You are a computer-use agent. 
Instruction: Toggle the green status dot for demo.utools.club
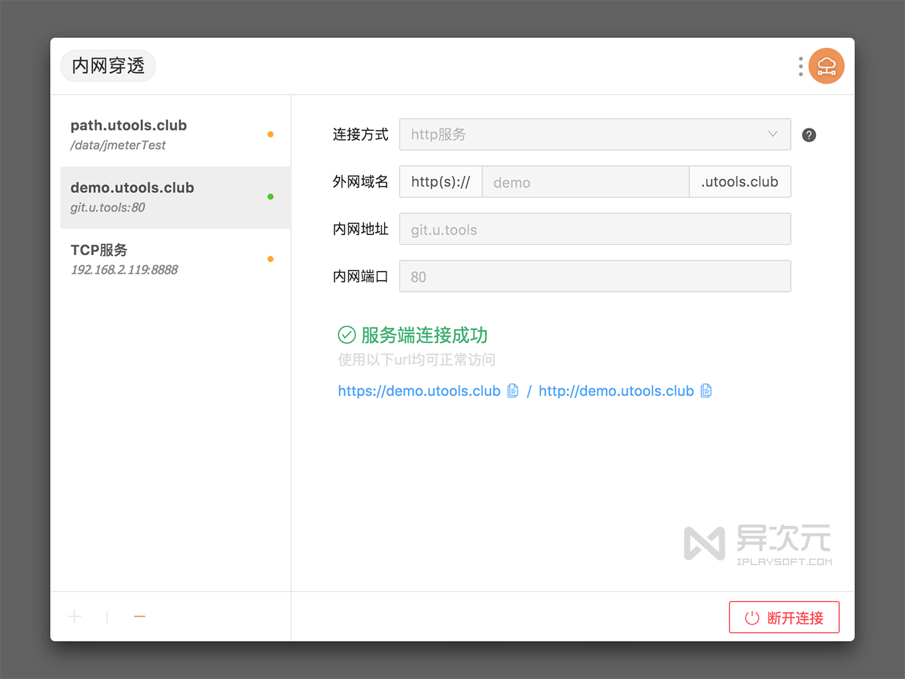(270, 196)
